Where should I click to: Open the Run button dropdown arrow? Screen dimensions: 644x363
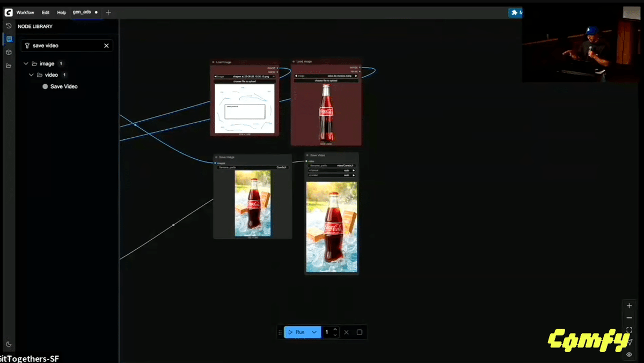(314, 332)
